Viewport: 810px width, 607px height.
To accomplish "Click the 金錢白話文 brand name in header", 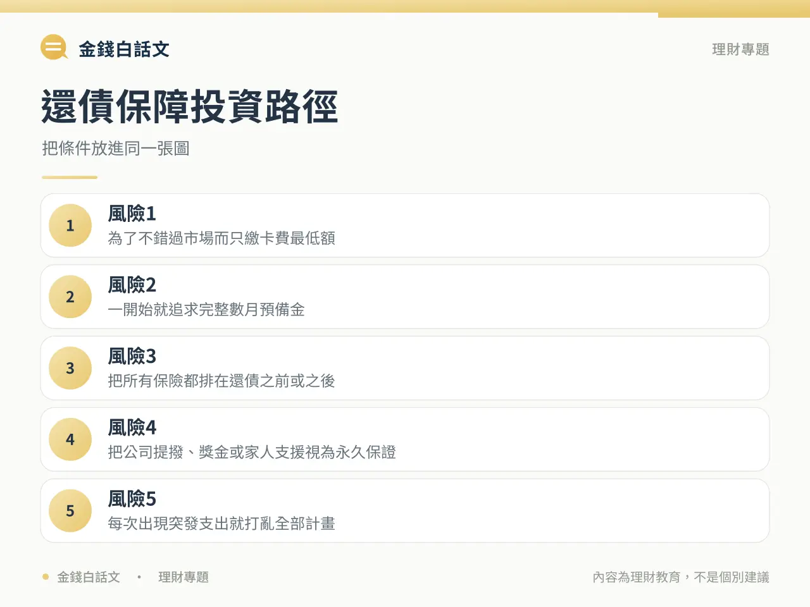I will click(124, 49).
